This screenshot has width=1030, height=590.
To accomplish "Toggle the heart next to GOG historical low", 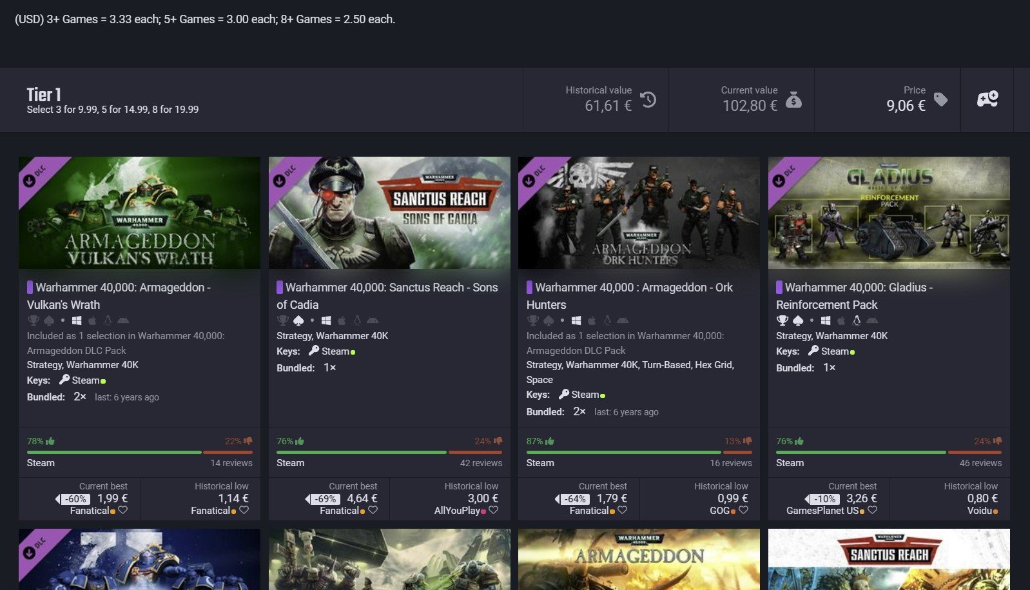I will (743, 510).
